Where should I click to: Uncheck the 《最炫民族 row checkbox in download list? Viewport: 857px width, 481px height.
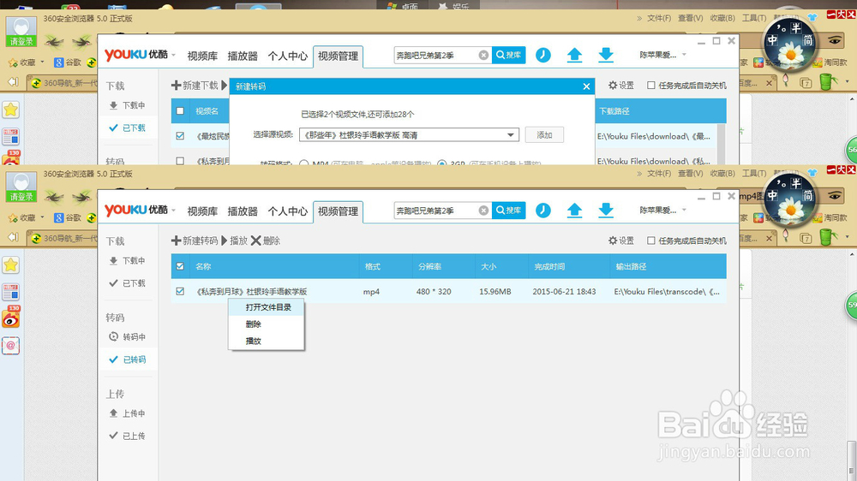[180, 136]
